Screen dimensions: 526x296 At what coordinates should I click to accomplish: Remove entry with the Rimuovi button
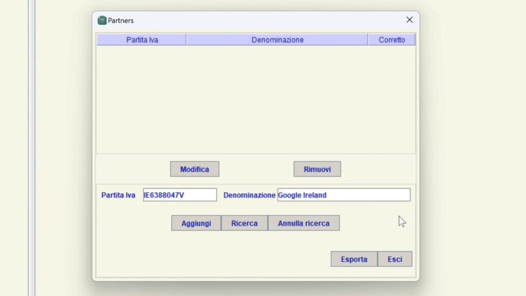[317, 169]
